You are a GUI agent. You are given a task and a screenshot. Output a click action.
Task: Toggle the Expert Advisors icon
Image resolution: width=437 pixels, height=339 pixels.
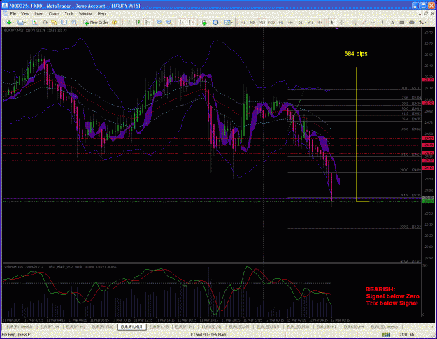click(114, 22)
